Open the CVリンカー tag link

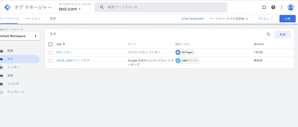click(64, 52)
